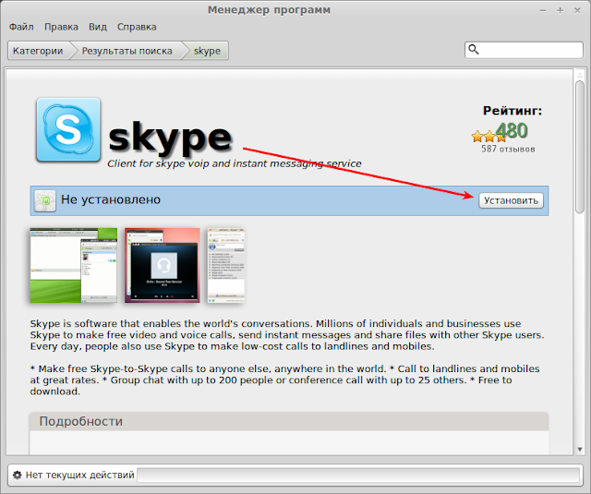Click the Не установлено status text
Image resolution: width=591 pixels, height=494 pixels.
111,199
